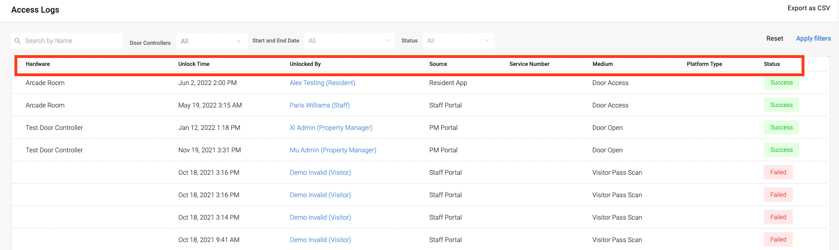
Task: Click the Unlock Time column header
Action: 194,64
